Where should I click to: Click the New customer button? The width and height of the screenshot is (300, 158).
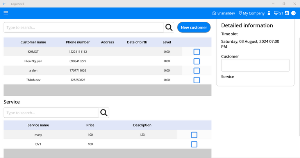tap(194, 27)
